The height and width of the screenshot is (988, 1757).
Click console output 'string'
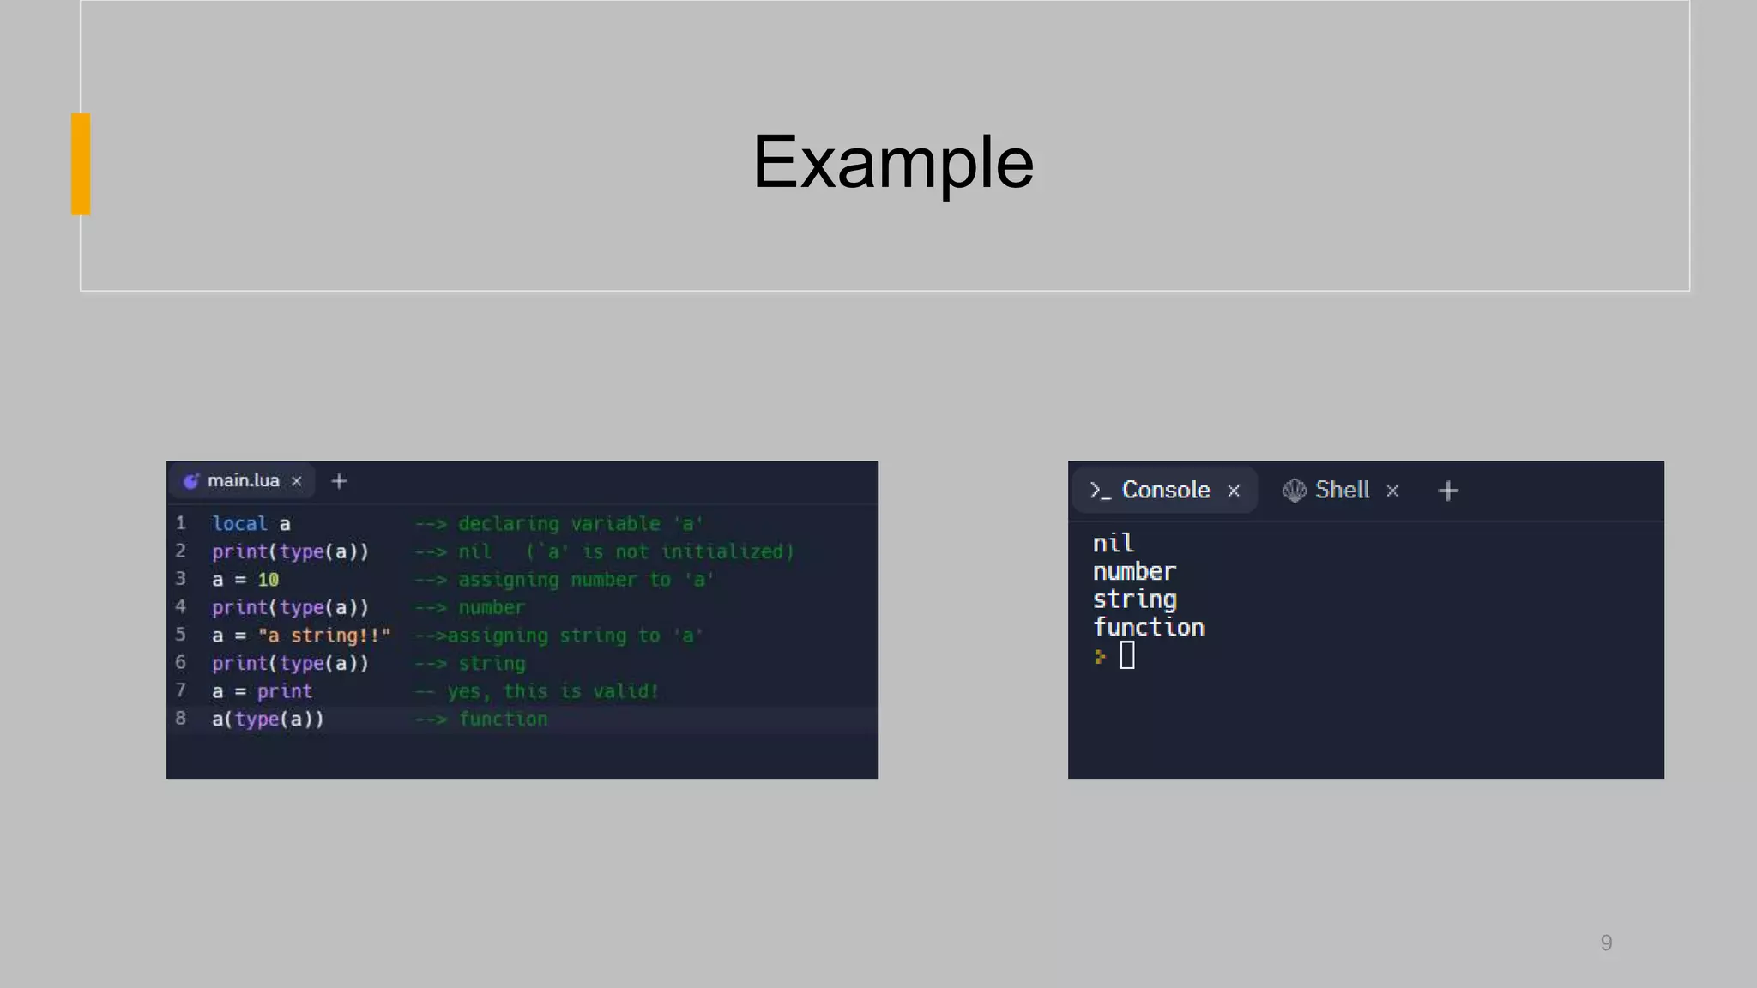point(1134,599)
